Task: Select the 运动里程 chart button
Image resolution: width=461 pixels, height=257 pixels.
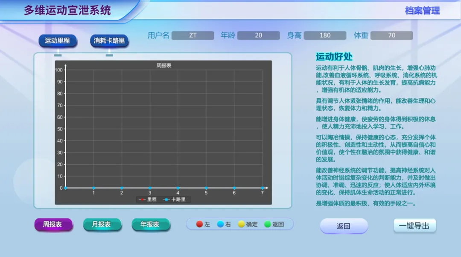Action: 58,41
